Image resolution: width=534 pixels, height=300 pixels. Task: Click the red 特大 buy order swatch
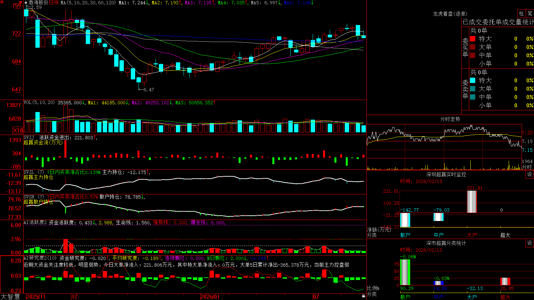pyautogui.click(x=473, y=39)
